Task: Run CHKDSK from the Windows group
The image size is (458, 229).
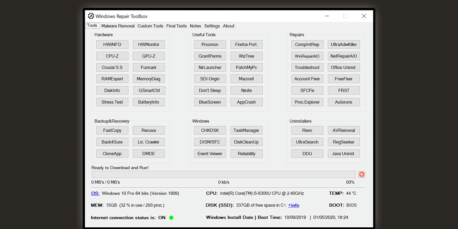Action: pos(210,130)
